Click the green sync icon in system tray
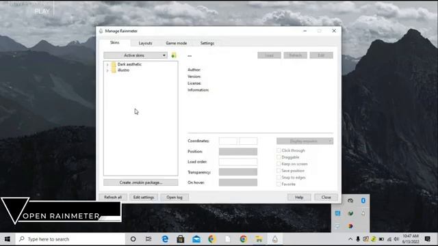The image size is (438, 246). [x=374, y=239]
